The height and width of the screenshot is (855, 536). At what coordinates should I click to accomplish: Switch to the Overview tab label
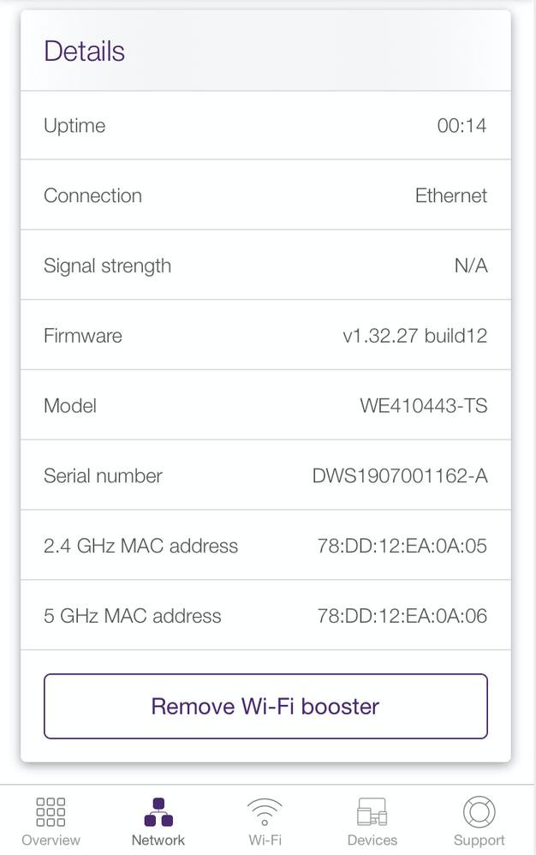pyautogui.click(x=51, y=840)
